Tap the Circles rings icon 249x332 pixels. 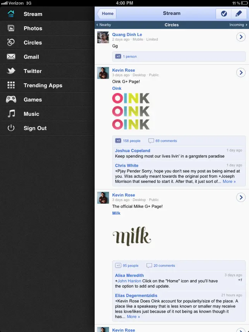(11, 42)
